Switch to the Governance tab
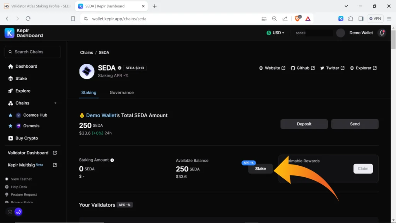 (121, 93)
